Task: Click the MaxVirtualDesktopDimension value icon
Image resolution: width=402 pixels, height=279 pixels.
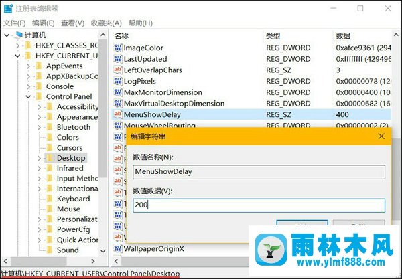Action: tap(118, 104)
